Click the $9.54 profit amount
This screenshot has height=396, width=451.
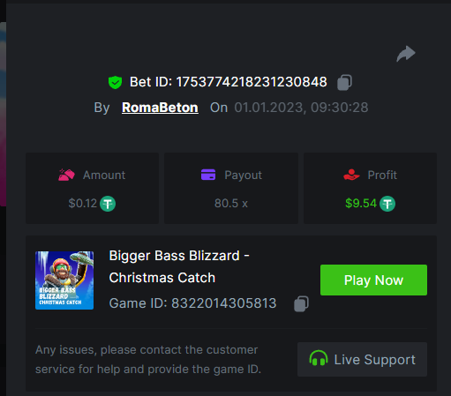point(361,204)
